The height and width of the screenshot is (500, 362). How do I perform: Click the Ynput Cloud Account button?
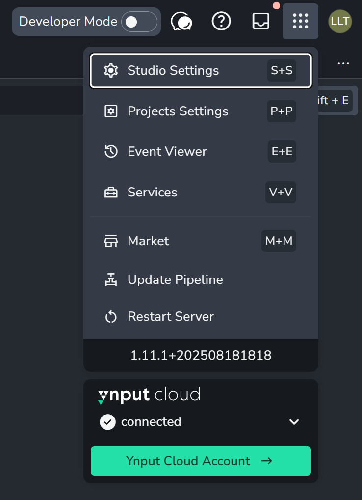coord(201,461)
